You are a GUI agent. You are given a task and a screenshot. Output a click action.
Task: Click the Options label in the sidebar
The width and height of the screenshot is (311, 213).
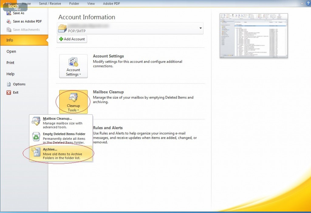click(x=19, y=84)
